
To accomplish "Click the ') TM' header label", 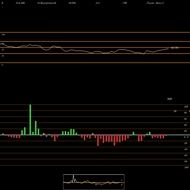I will [x=124, y=3].
